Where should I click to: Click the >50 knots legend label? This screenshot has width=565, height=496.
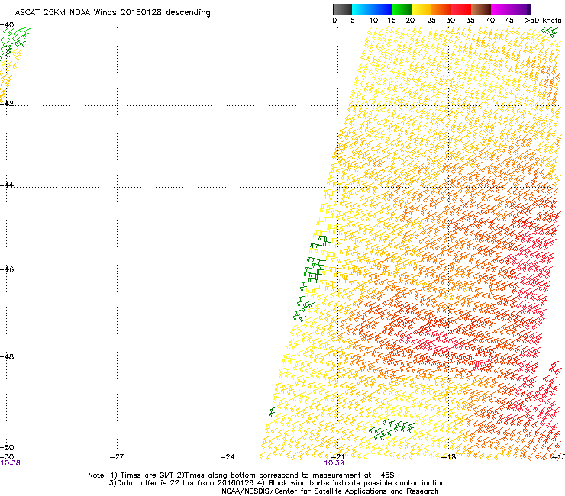click(x=543, y=21)
